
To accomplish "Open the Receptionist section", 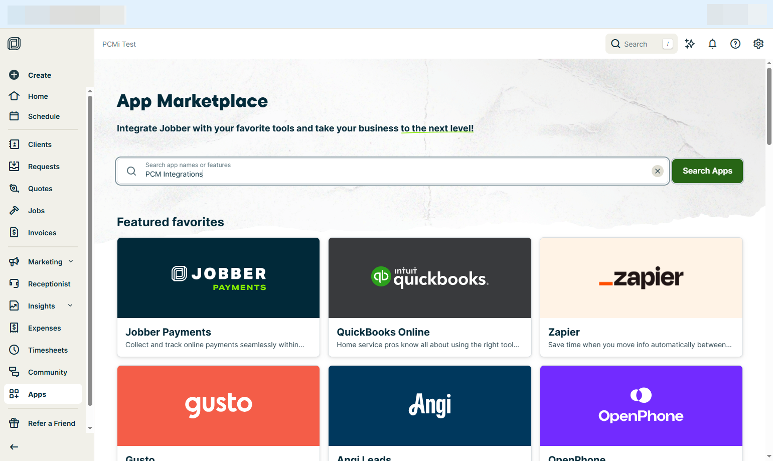I will point(43,284).
